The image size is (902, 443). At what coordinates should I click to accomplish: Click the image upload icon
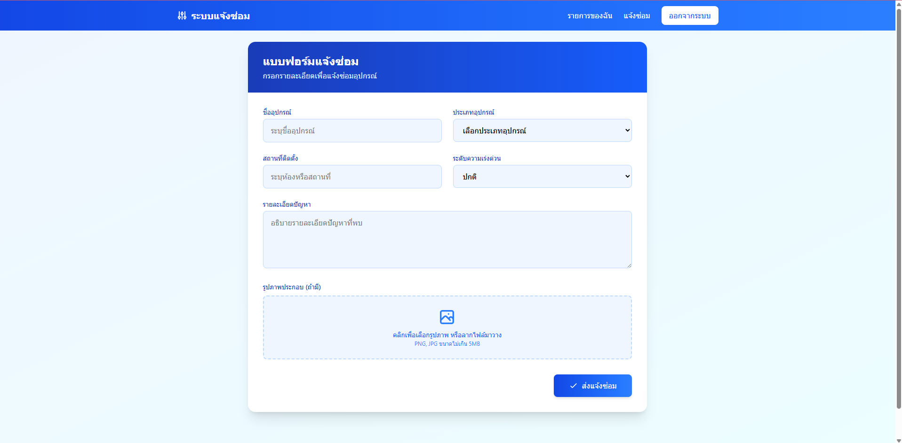click(447, 317)
